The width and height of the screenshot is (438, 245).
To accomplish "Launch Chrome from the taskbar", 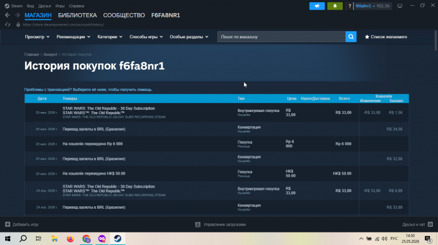I will click(86, 239).
